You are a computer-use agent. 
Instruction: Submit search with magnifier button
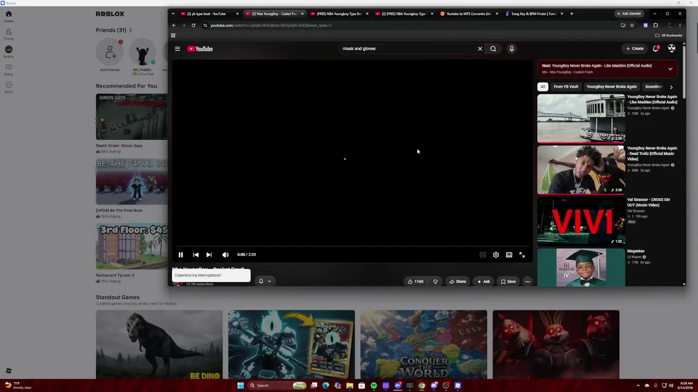coord(493,49)
